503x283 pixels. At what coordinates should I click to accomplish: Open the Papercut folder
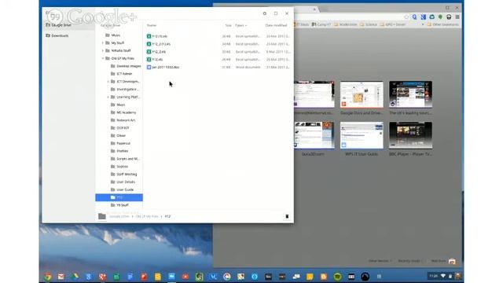click(x=120, y=143)
